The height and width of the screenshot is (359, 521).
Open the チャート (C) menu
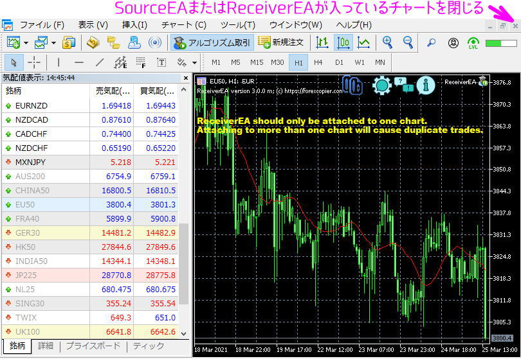pos(183,25)
